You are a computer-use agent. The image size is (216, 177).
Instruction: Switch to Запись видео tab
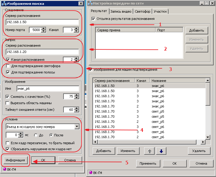[121, 11]
